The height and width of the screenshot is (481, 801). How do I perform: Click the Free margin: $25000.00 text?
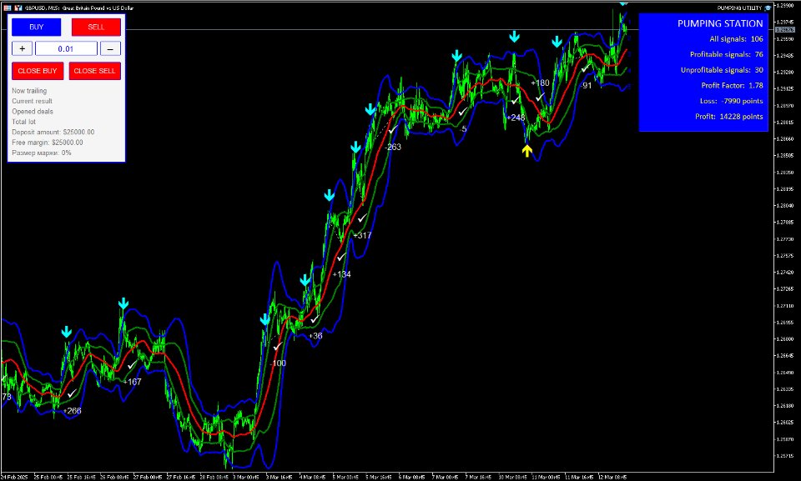48,143
